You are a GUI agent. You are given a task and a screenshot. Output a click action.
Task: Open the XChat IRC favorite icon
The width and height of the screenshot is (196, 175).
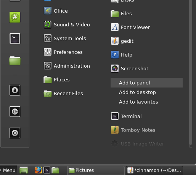click(x=15, y=17)
